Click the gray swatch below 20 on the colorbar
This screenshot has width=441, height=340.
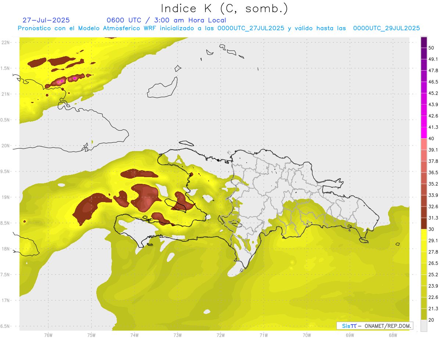424,325
